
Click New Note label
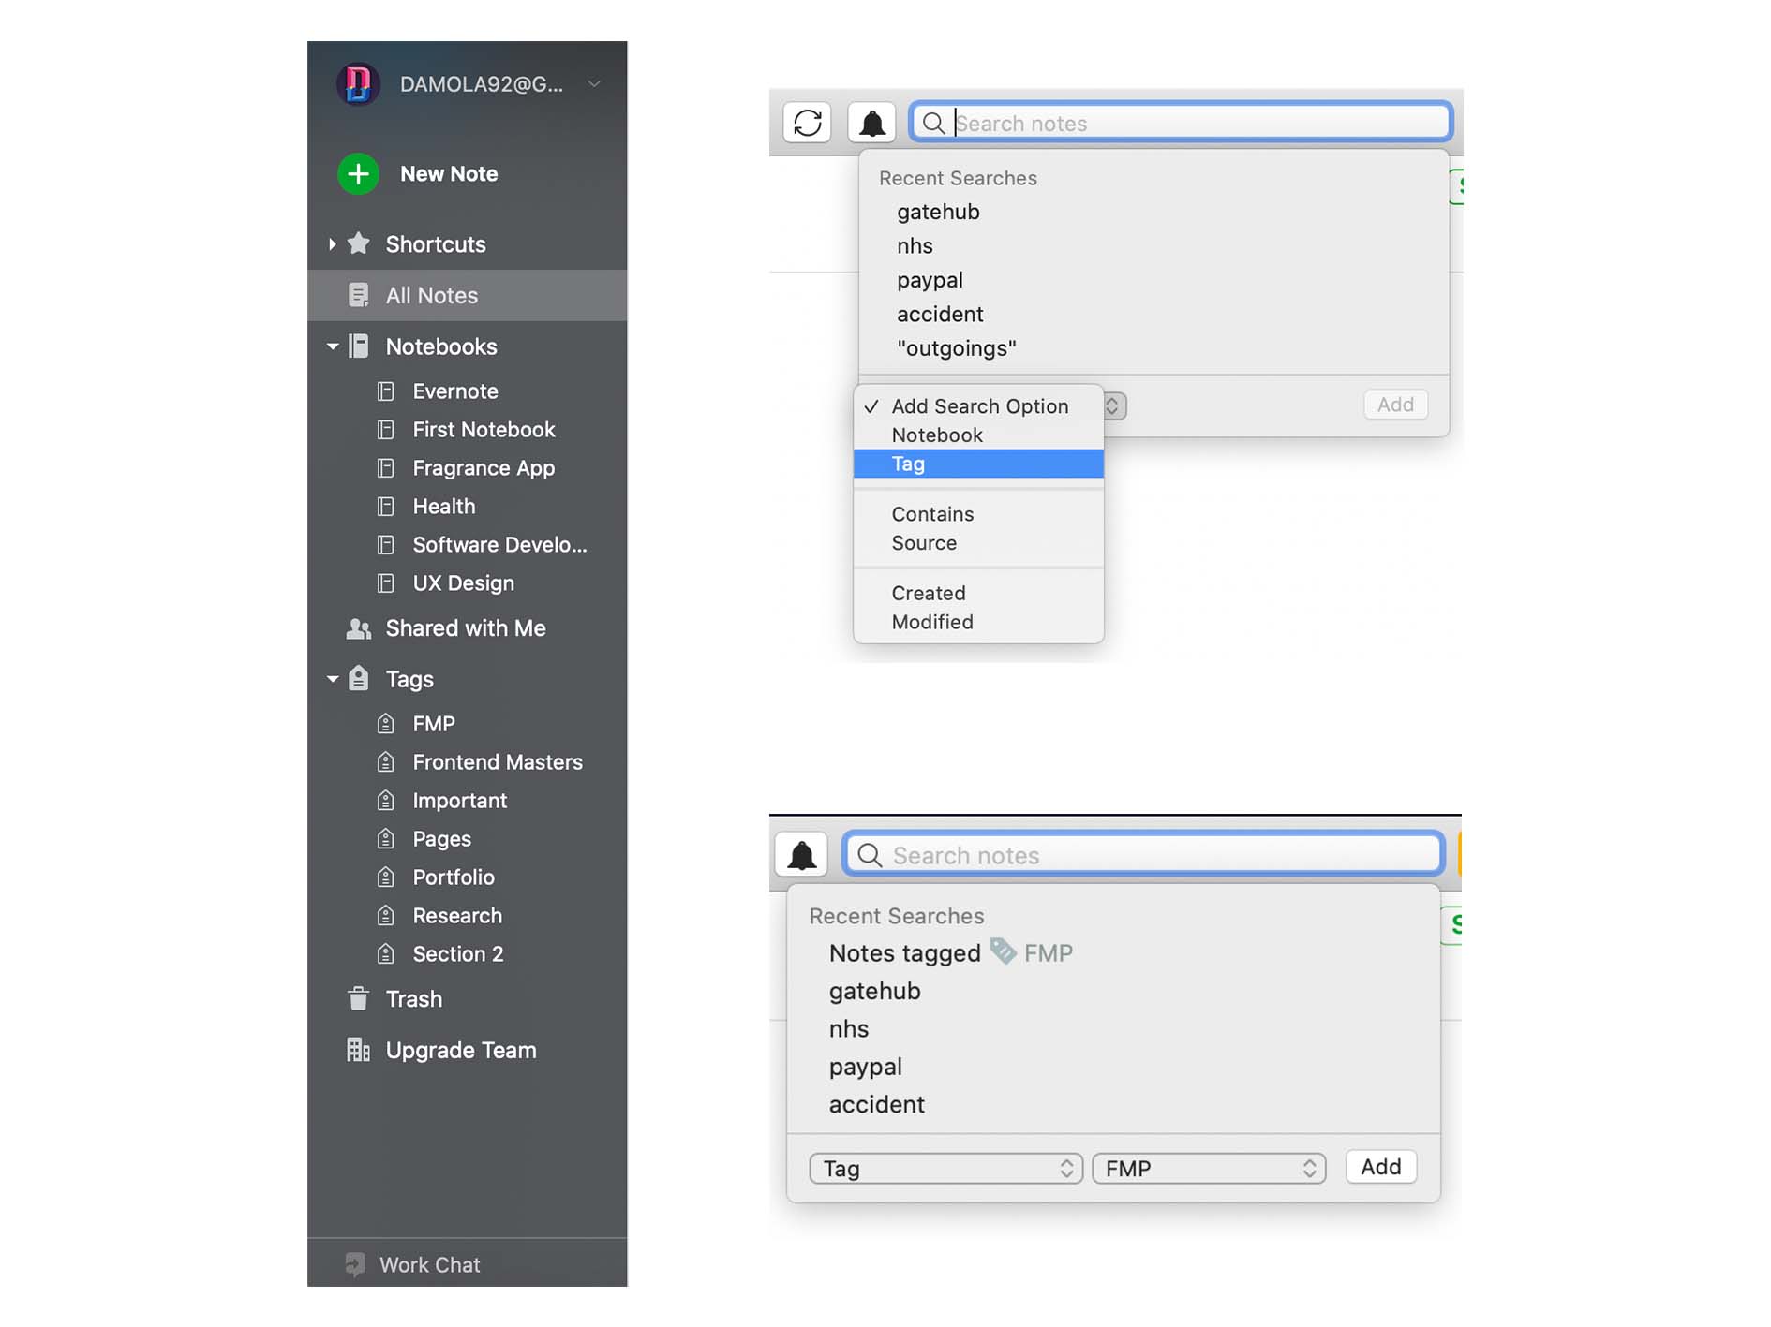[x=449, y=174]
